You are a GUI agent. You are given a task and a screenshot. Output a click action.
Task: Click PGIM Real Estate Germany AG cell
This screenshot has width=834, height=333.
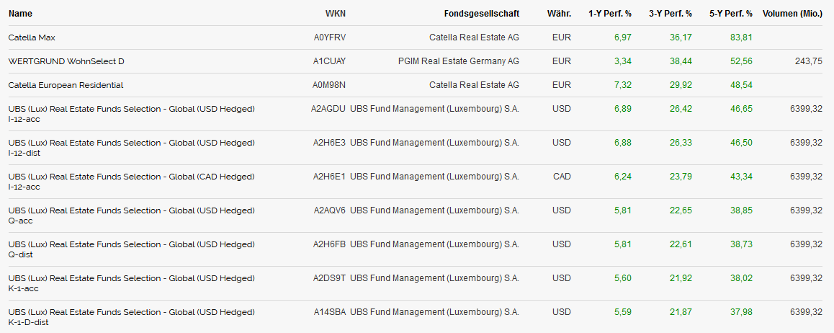pos(459,61)
